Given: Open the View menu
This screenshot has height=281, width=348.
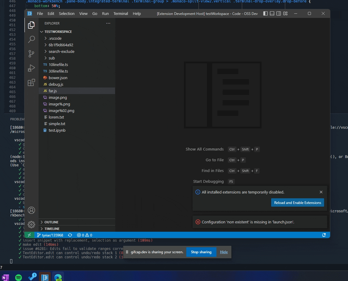Looking at the screenshot, I should click(83, 13).
